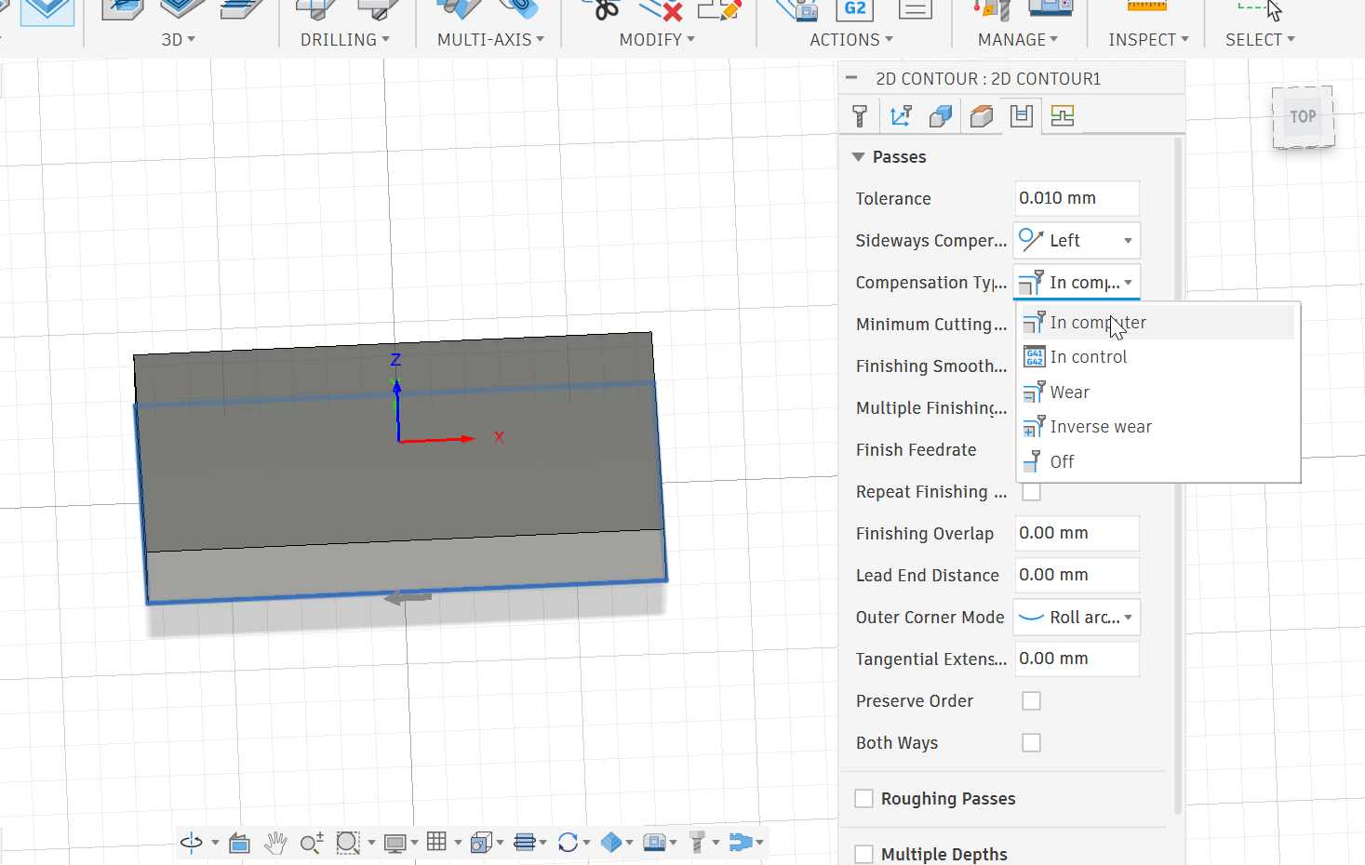
Task: Click the Look At icon in navigation bar
Action: (239, 843)
